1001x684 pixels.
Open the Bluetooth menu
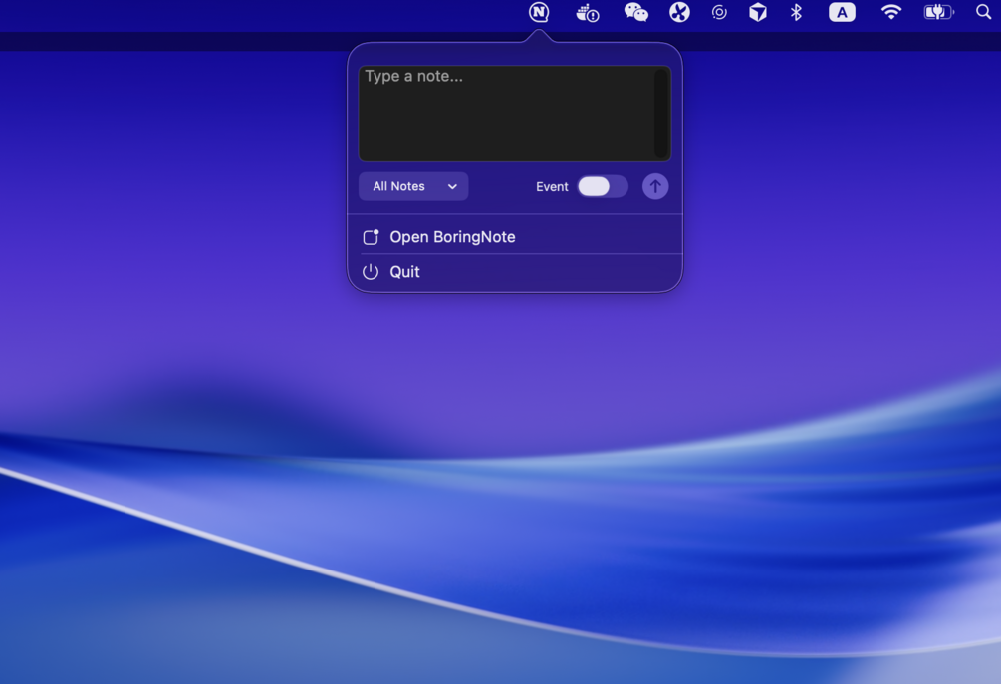point(796,12)
